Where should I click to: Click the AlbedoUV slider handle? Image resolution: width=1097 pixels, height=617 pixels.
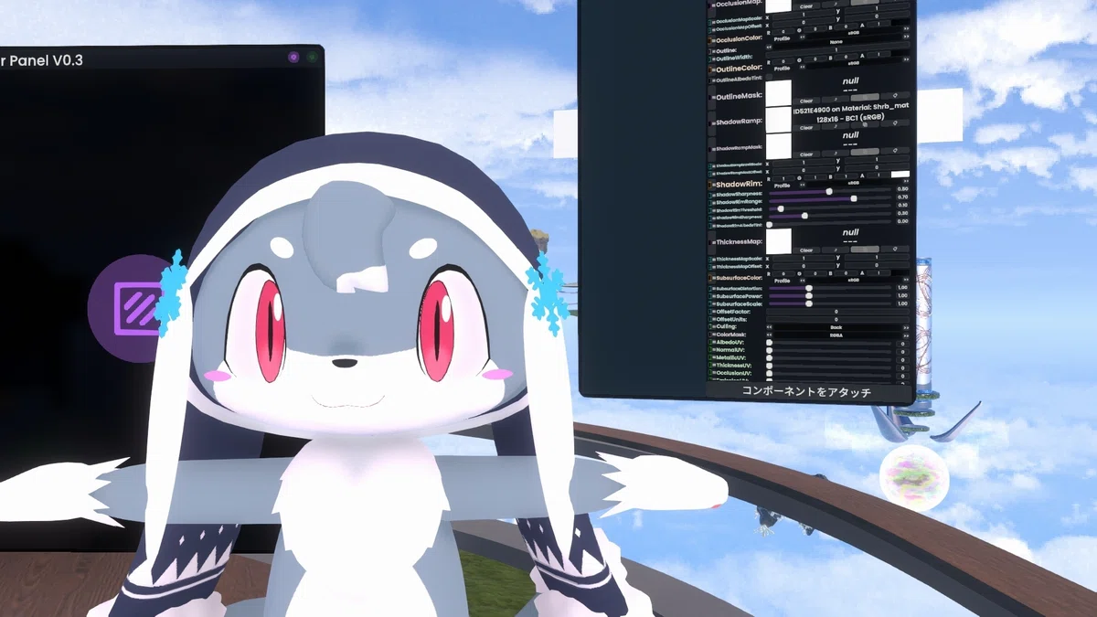[769, 343]
